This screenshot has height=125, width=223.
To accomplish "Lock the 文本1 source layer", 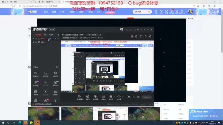I will point(36,39).
